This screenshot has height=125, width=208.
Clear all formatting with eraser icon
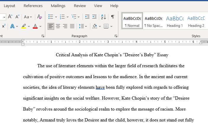click(x=40, y=17)
